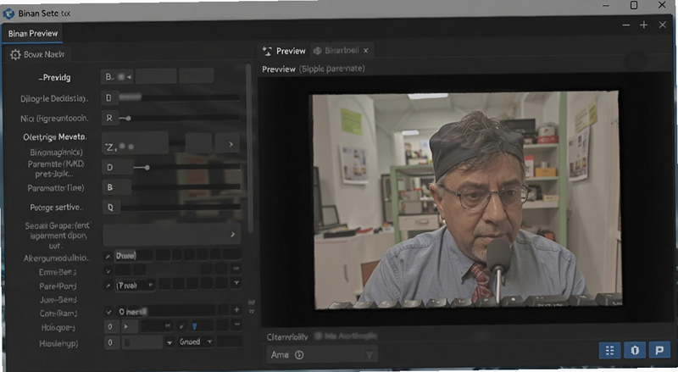
Task: Click the webcam preview image
Action: 467,200
